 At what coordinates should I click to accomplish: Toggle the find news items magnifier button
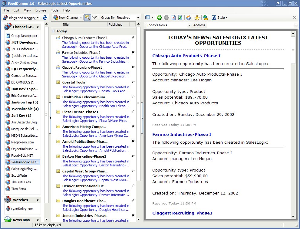(87, 18)
